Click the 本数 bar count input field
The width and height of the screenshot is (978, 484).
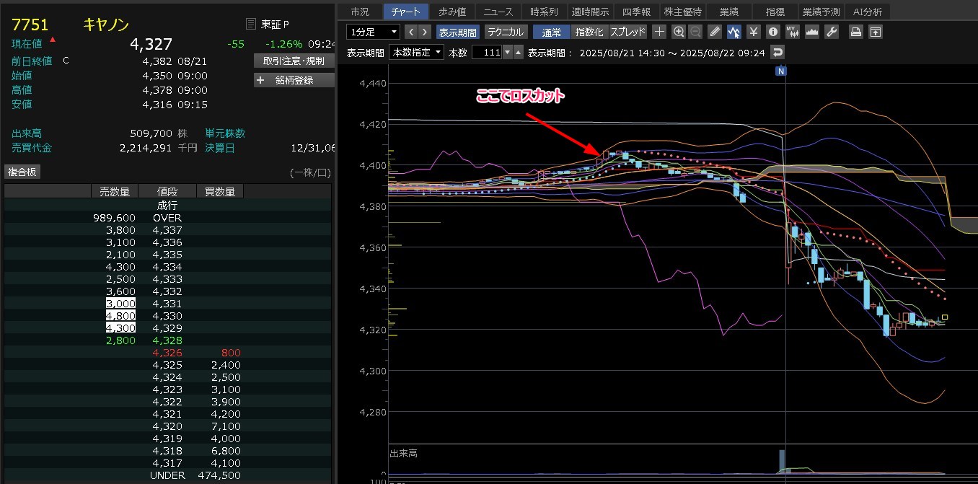tap(486, 52)
